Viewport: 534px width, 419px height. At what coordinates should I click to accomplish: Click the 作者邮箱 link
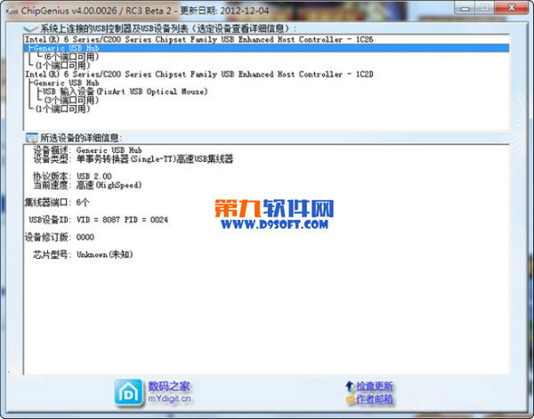pyautogui.click(x=375, y=399)
